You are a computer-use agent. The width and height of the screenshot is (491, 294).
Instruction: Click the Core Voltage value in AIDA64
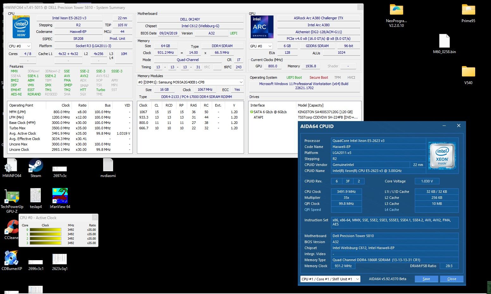427,181
